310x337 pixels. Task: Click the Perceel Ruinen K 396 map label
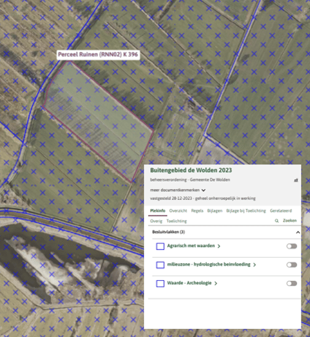(98, 55)
